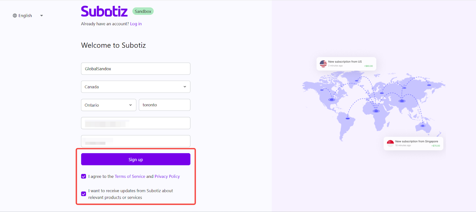The height and width of the screenshot is (212, 476).
Task: Uncheck the receive updates checkbox
Action: tap(84, 194)
